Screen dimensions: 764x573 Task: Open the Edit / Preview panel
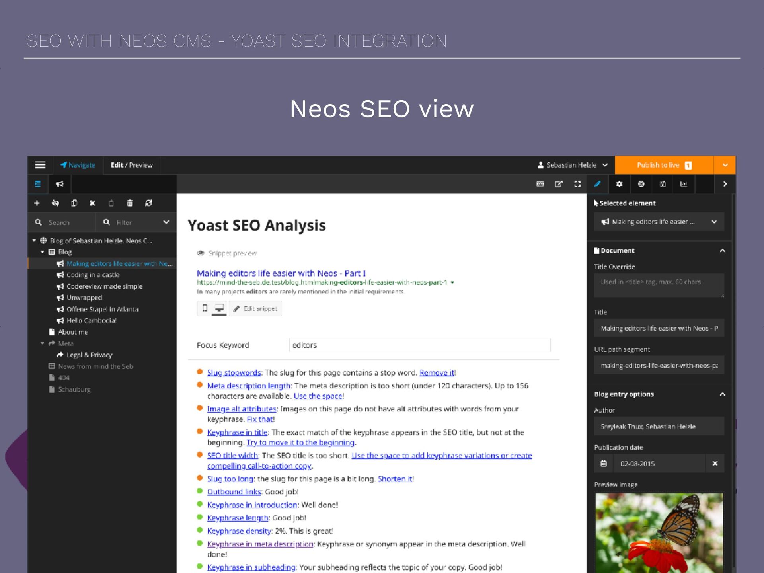coord(131,165)
